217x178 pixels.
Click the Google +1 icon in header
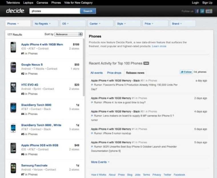click(x=209, y=11)
